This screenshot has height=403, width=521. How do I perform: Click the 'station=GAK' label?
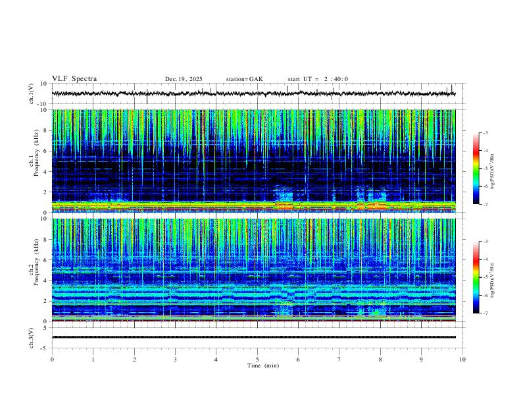(x=244, y=79)
